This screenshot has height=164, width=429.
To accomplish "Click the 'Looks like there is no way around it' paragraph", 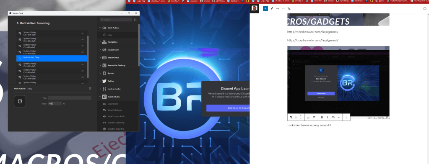I will point(309,125).
